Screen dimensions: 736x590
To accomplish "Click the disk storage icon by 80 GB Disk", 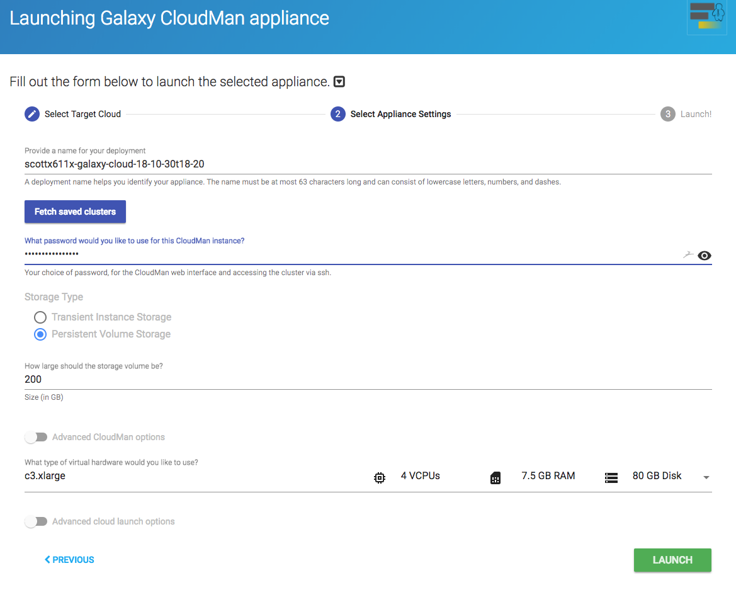I will coord(611,478).
